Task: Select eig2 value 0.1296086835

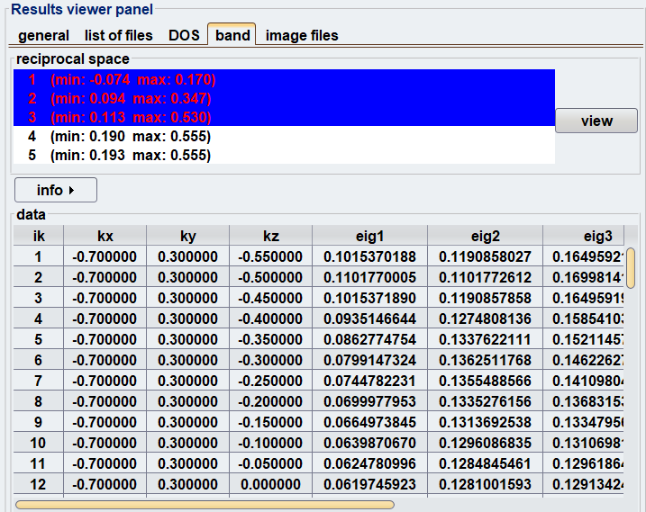Action: point(485,443)
